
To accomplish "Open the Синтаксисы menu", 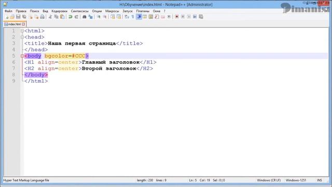I will point(79,11).
